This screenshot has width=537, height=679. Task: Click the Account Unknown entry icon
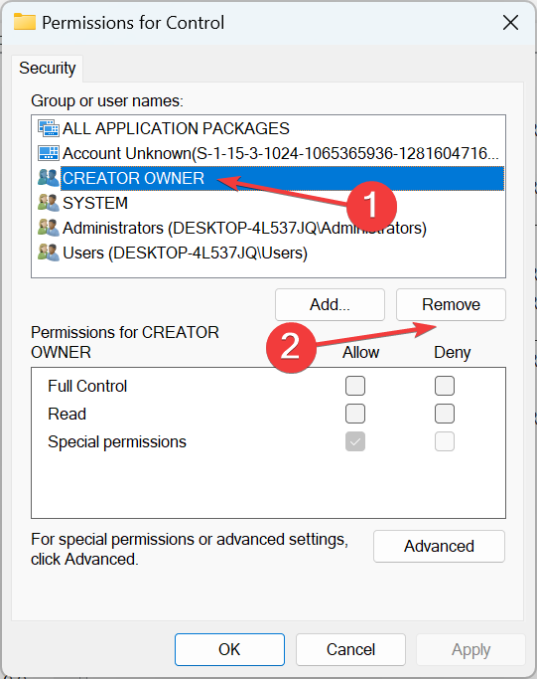[48, 153]
